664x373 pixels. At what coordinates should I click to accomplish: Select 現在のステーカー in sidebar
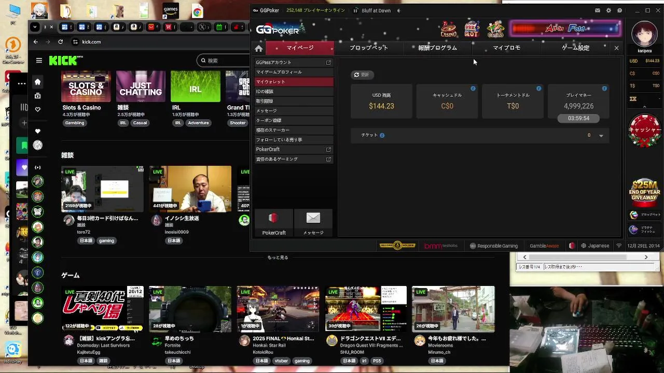pos(293,130)
